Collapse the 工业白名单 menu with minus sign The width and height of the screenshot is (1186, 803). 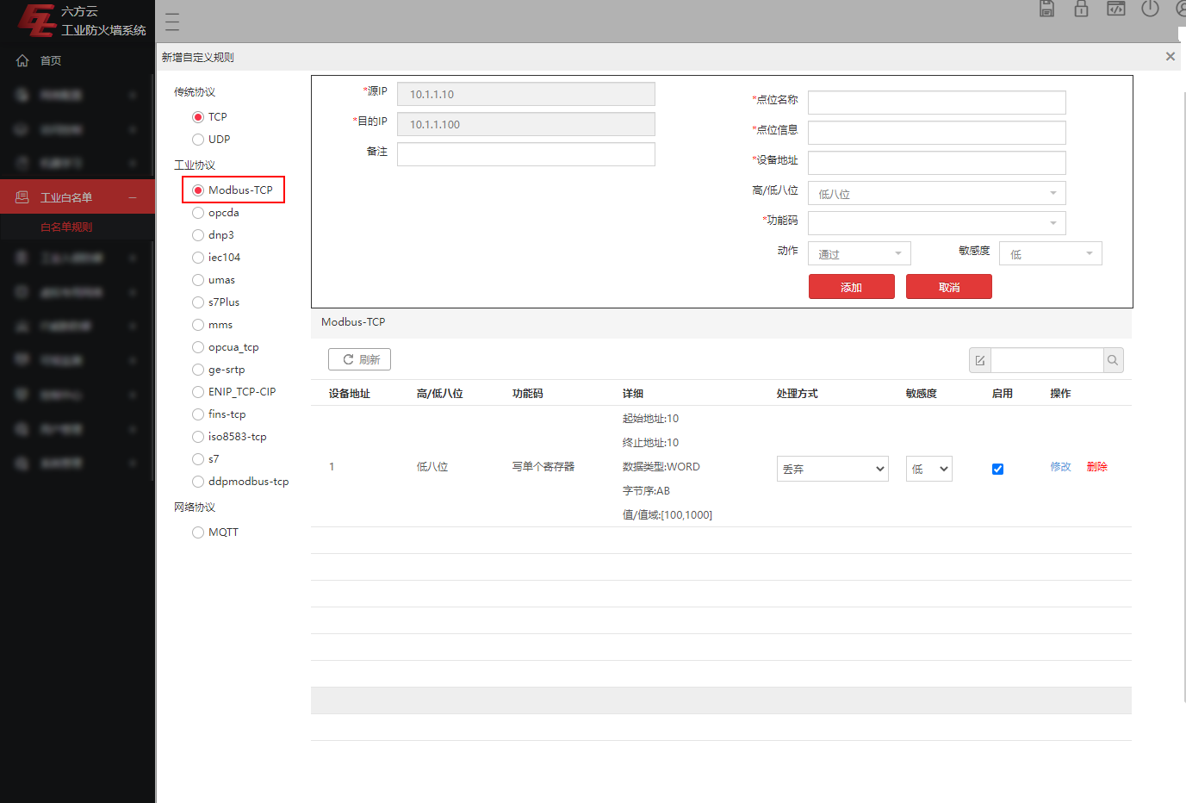133,197
